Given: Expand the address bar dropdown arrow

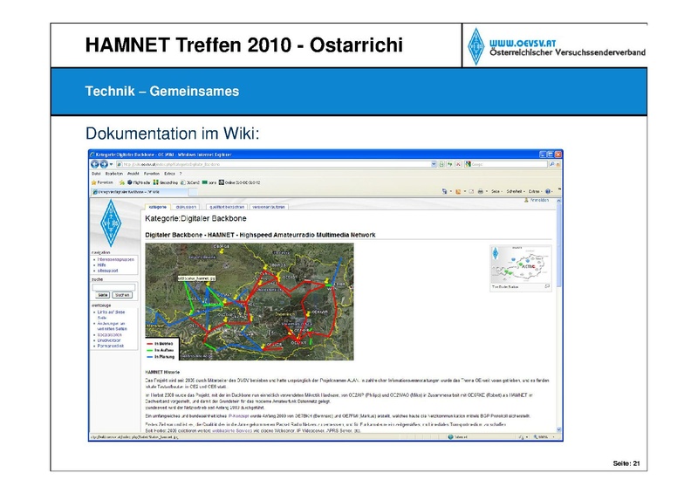Looking at the screenshot, I should (434, 164).
